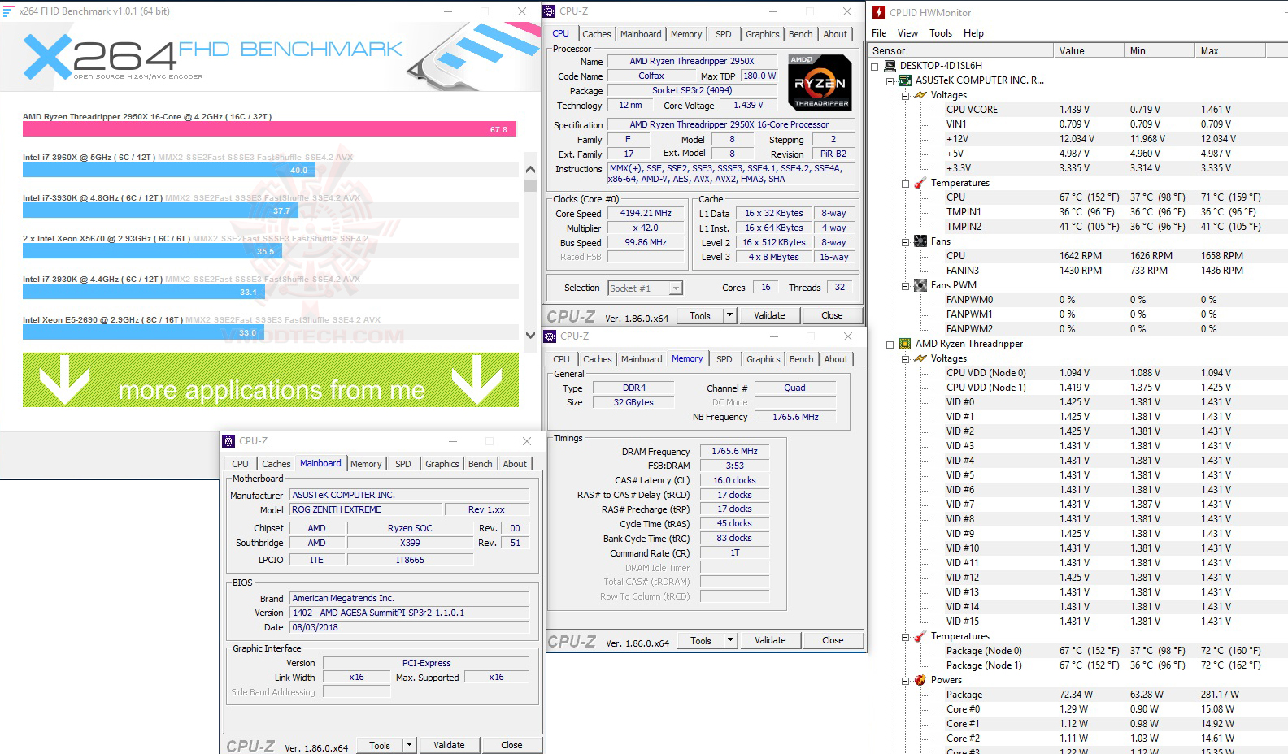Click the chip icon beside AMD Ryzen Threadripper

(905, 344)
